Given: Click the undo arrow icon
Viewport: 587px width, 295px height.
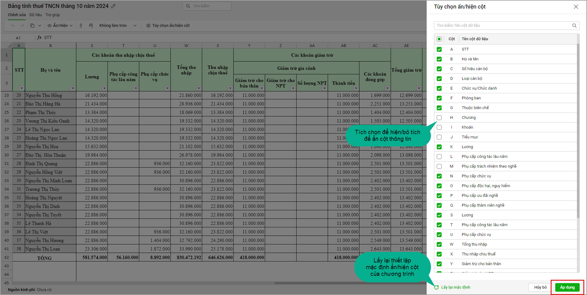Looking at the screenshot, I should [13, 26].
